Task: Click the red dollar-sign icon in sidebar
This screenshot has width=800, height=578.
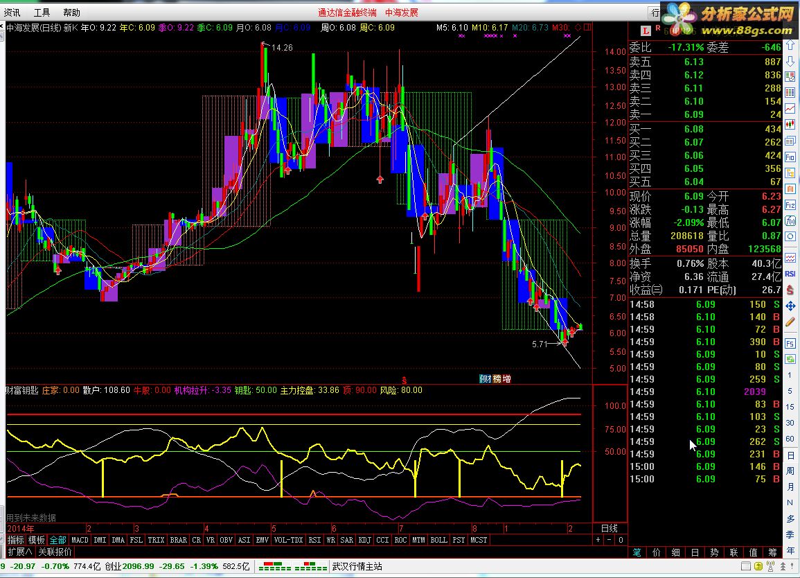Action: coord(790,290)
